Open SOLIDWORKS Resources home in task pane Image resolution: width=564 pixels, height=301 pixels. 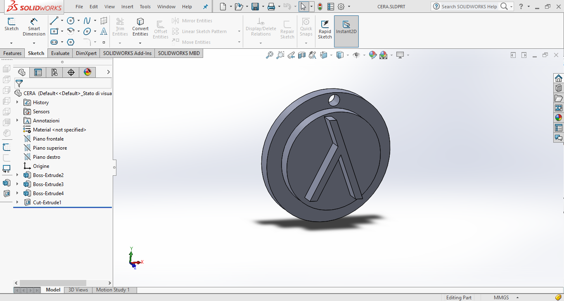559,78
